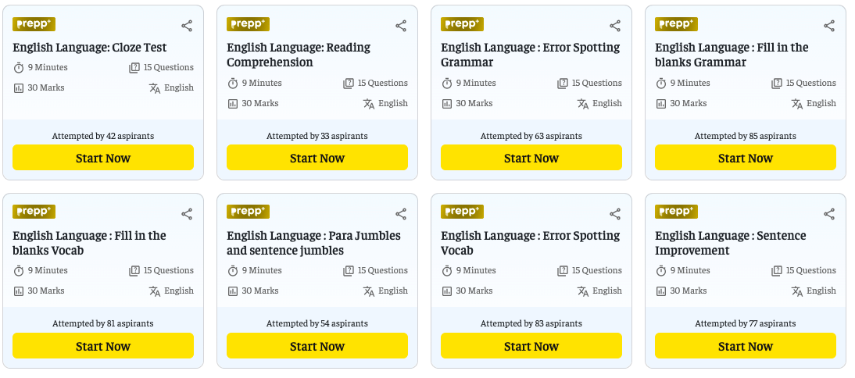Click share icon on Fill in blanks Vocab
The width and height of the screenshot is (855, 378).
click(x=187, y=214)
